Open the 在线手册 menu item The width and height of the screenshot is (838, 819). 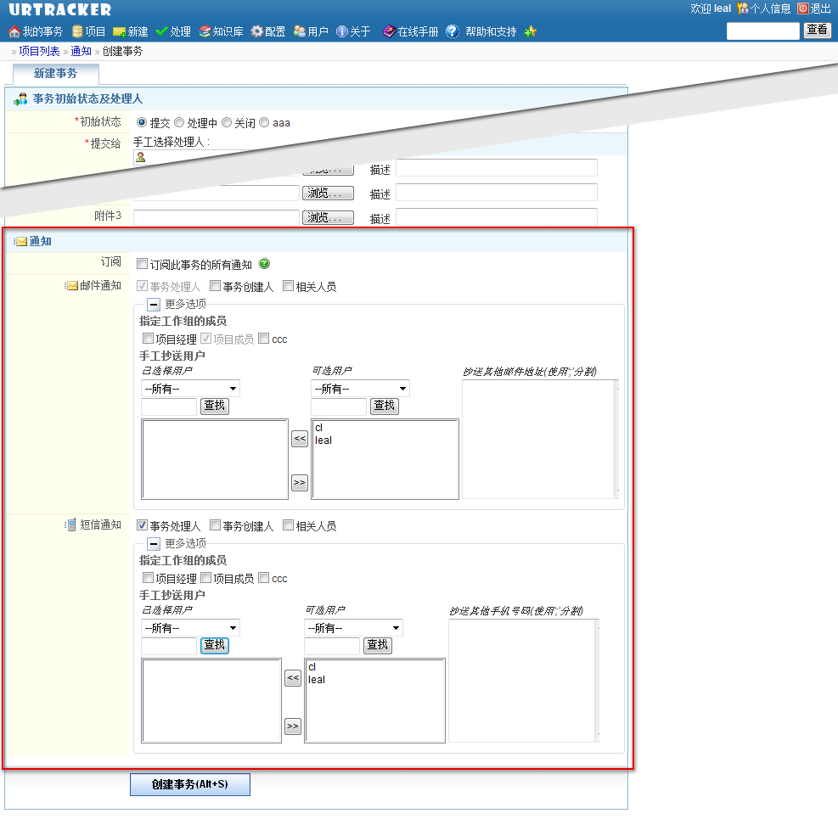click(418, 32)
